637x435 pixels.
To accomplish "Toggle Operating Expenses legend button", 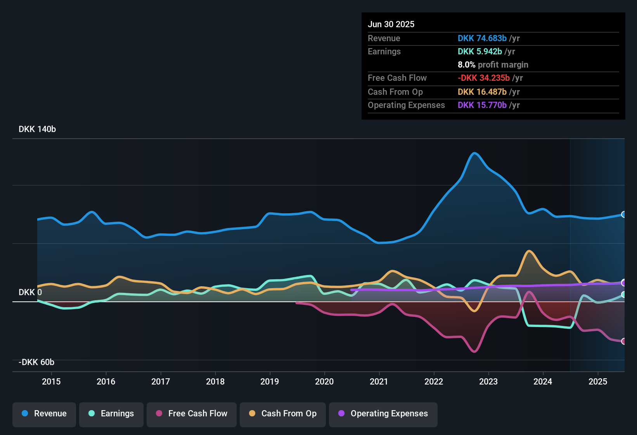I will point(383,414).
